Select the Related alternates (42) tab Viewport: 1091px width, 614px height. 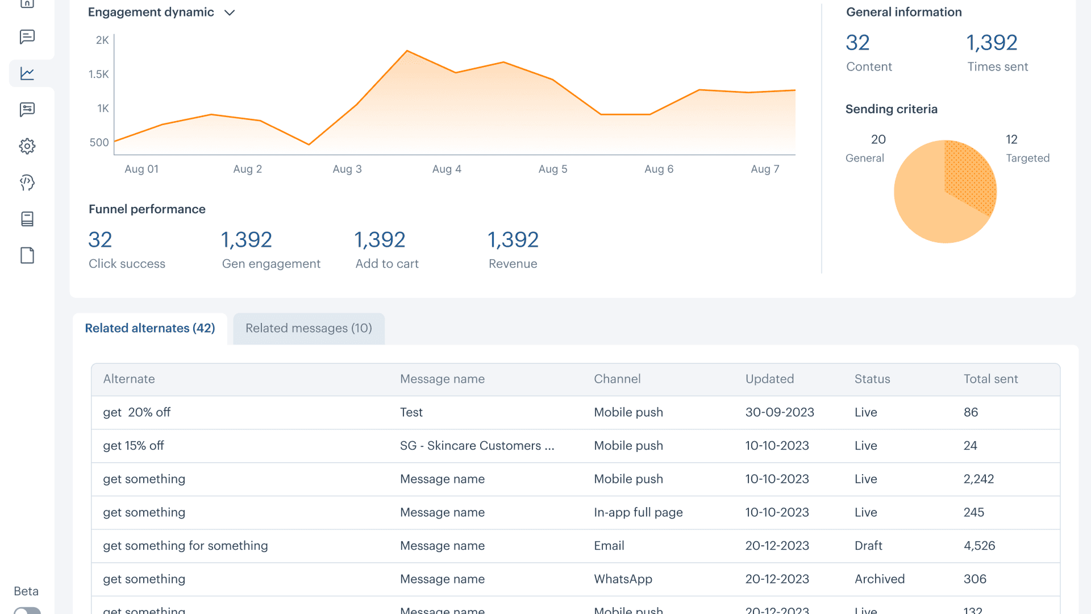pos(150,329)
